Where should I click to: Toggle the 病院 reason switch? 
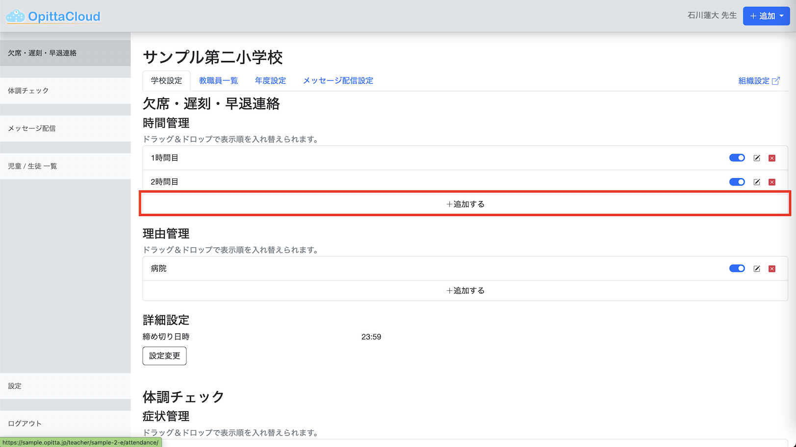tap(737, 268)
